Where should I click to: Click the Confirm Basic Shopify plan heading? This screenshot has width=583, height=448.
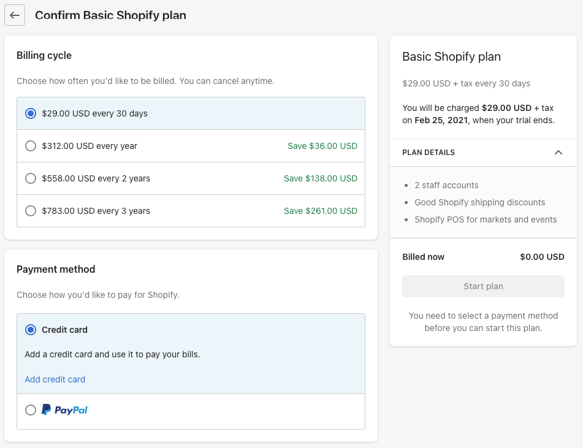pos(110,15)
